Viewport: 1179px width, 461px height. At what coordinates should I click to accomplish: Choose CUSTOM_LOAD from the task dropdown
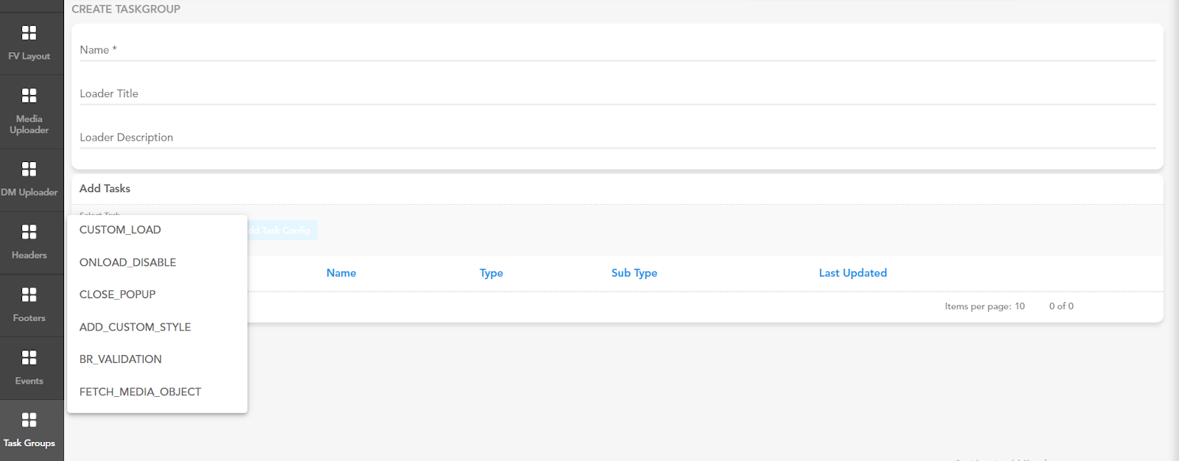point(157,230)
